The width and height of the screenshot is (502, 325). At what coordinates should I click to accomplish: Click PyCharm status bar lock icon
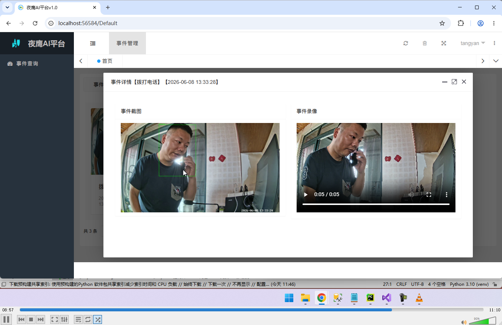(495, 284)
